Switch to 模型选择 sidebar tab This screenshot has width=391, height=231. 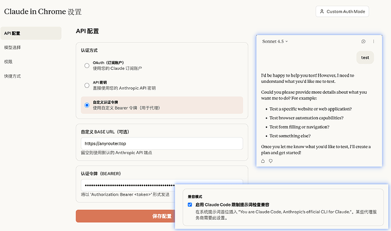click(x=12, y=48)
